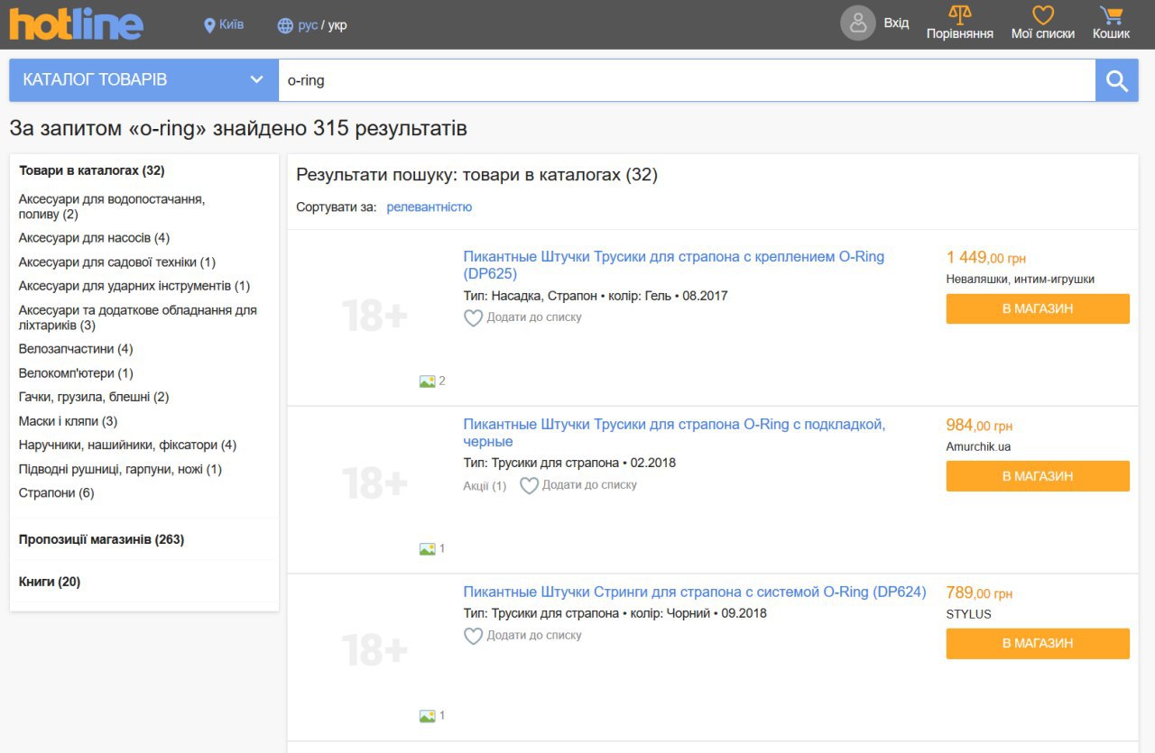Open product title ending with (DP624)
This screenshot has width=1155, height=753.
695,592
